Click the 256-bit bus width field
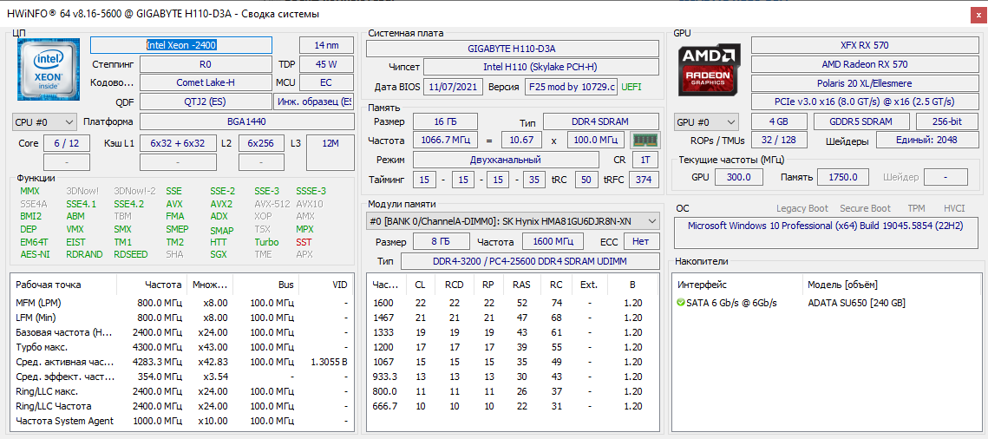Viewport: 988px width, 439px height. [x=947, y=121]
